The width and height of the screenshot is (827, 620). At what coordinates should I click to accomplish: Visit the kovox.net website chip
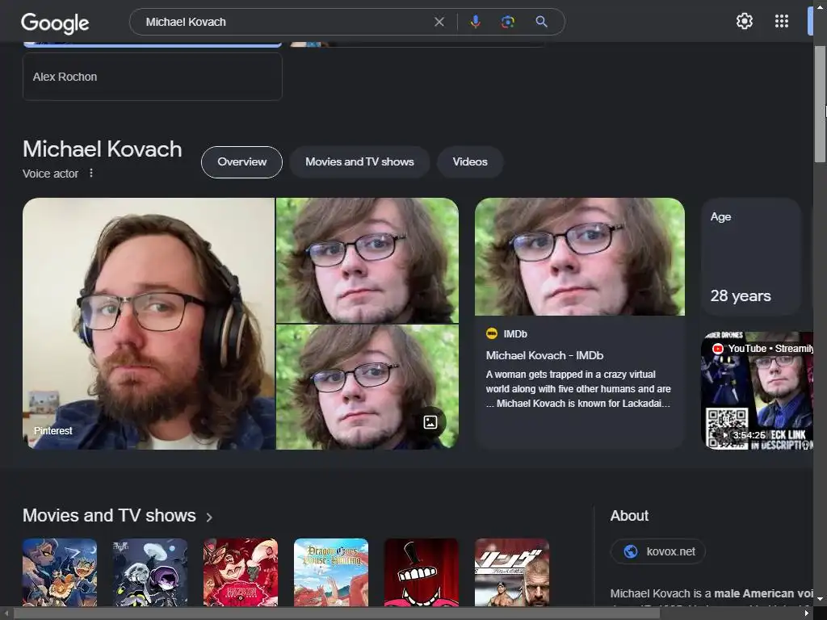(657, 551)
